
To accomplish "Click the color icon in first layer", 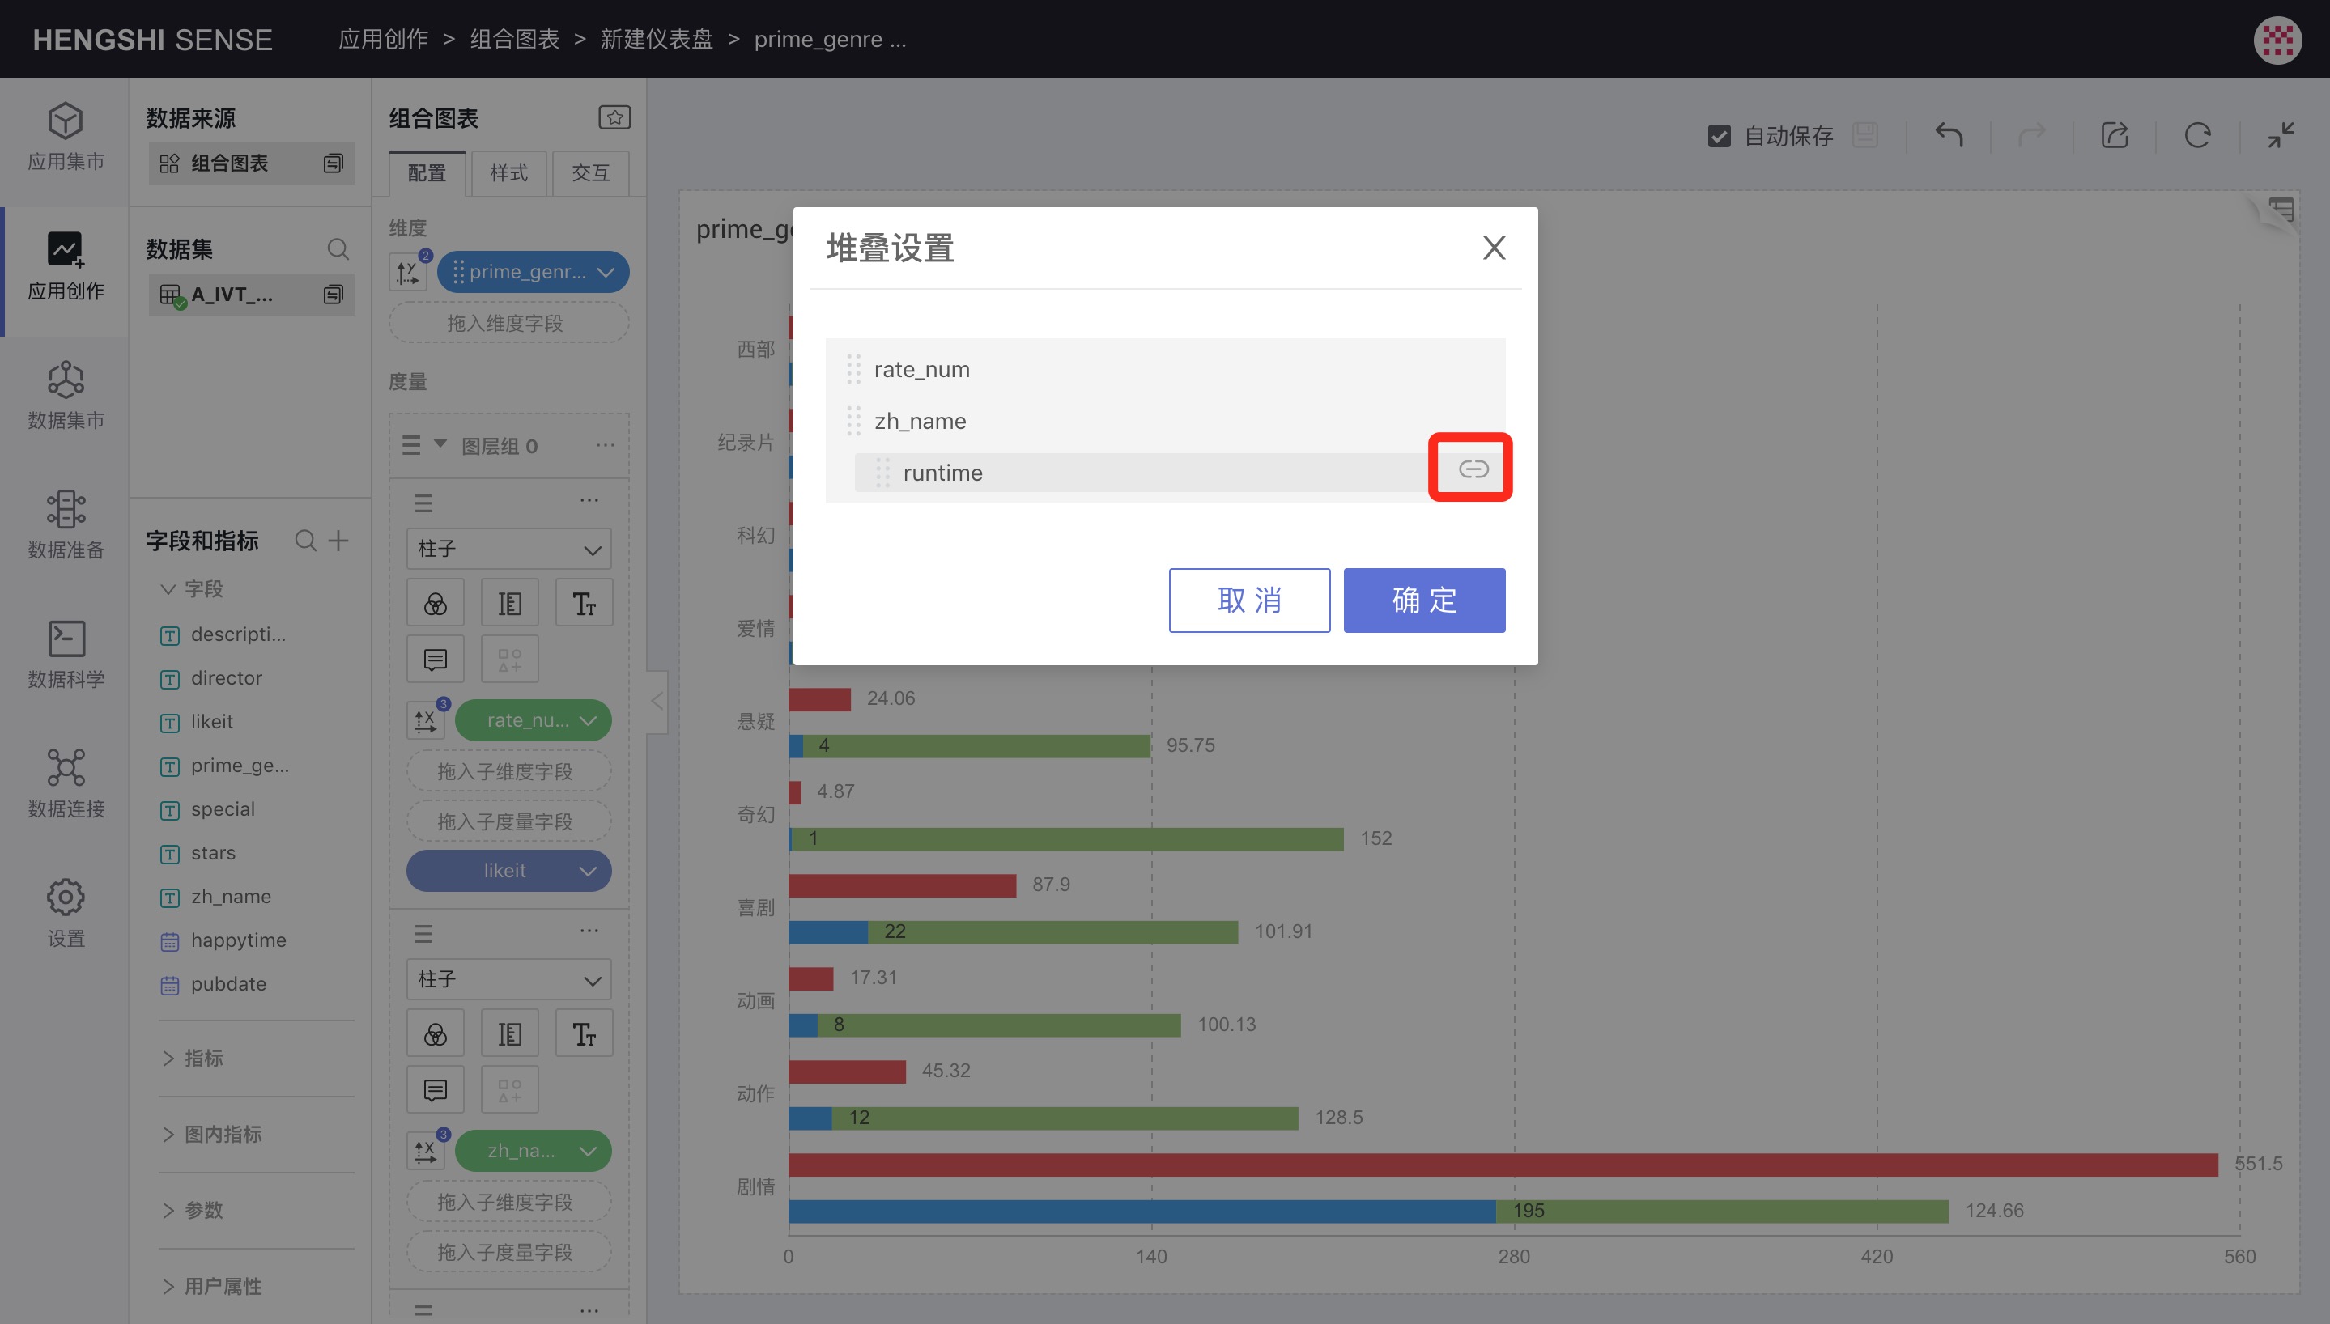I will coord(435,603).
